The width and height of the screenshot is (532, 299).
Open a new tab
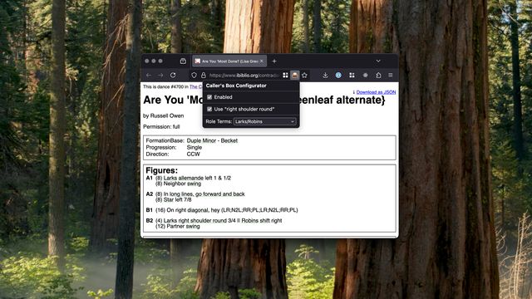274,61
